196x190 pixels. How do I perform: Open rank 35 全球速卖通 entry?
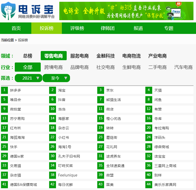click(x=121, y=166)
